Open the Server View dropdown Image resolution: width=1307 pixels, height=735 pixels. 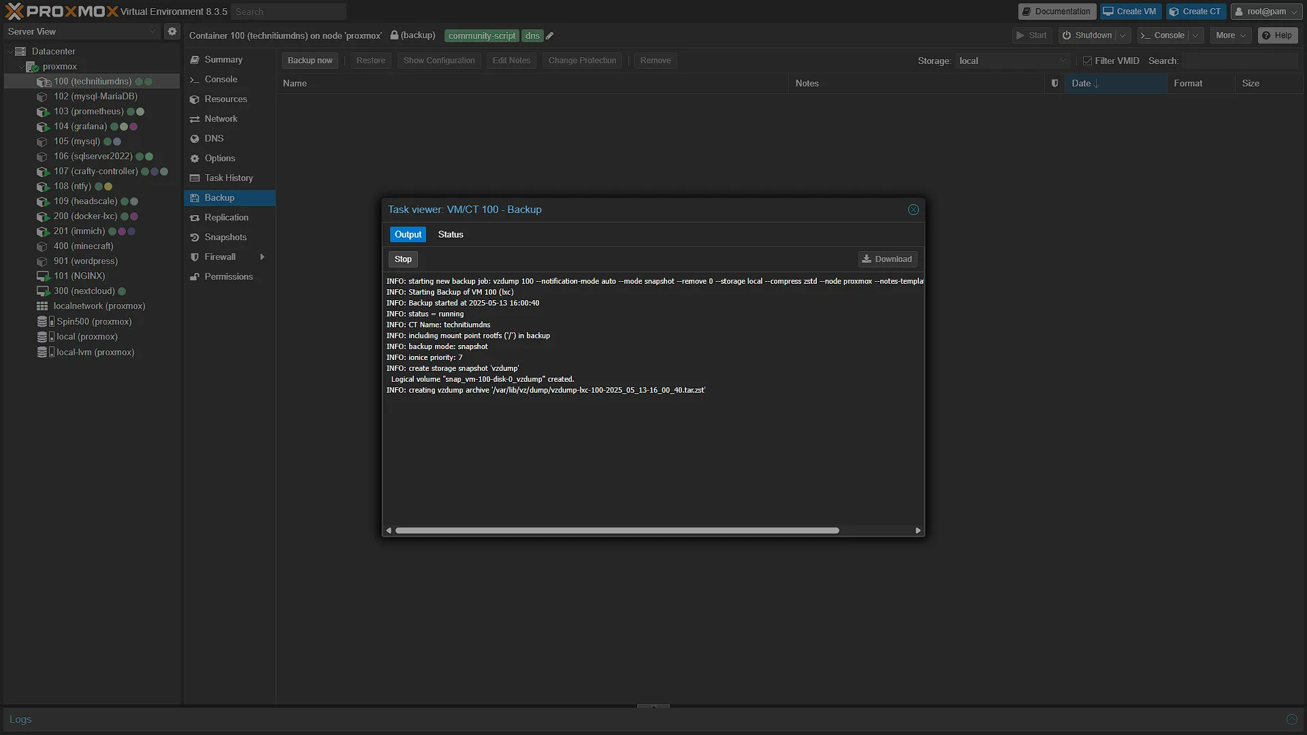[152, 32]
